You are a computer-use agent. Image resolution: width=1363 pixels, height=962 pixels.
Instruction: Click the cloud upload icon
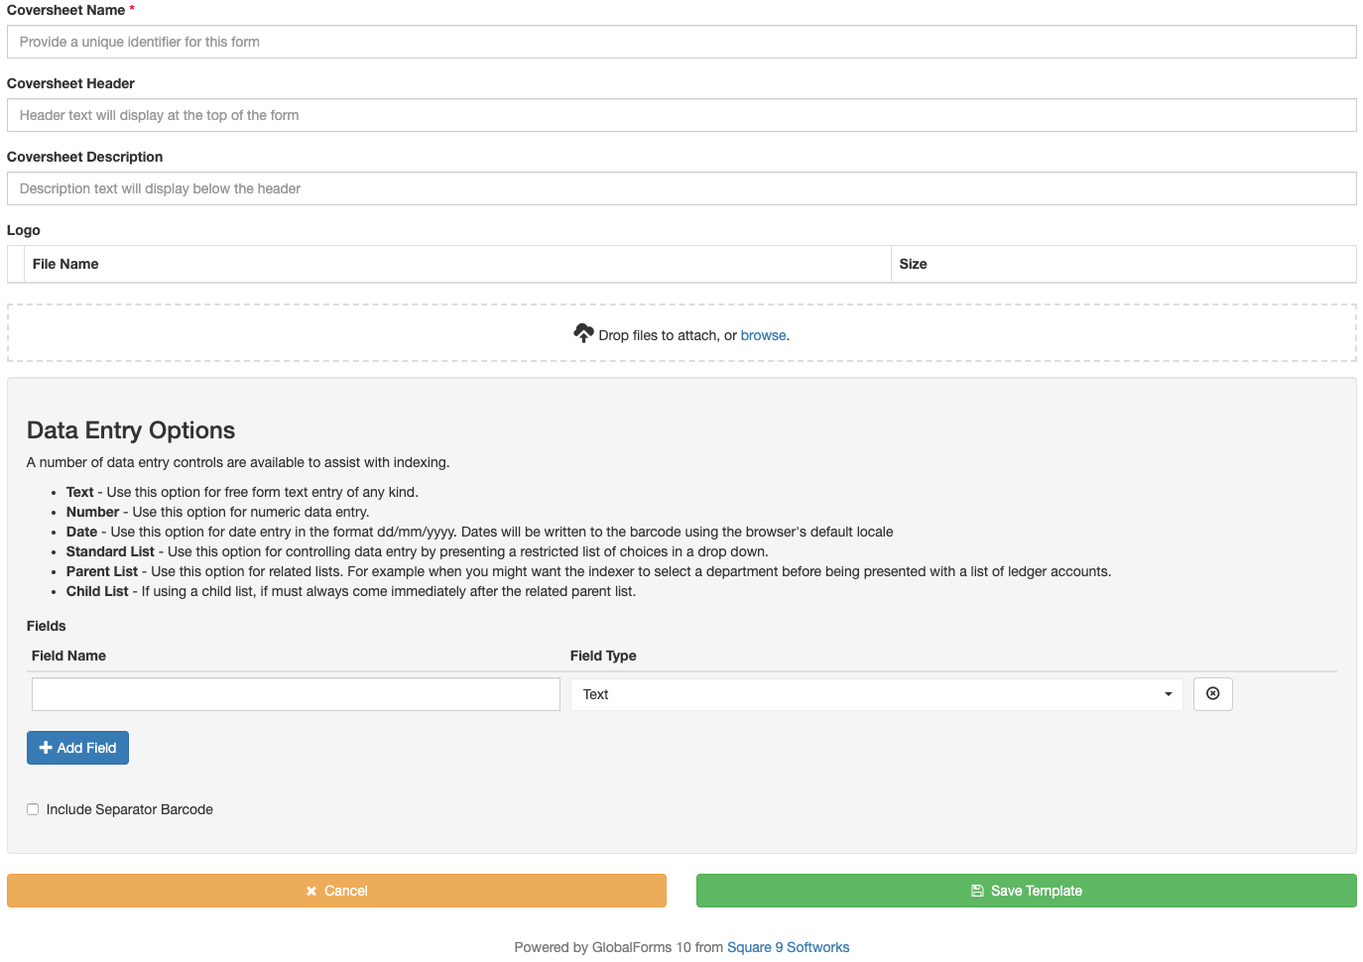(583, 333)
